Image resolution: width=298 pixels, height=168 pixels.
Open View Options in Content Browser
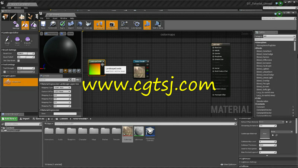tap(228, 164)
